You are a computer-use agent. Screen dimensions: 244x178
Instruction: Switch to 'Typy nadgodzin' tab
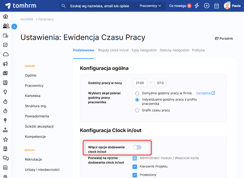[144, 50]
